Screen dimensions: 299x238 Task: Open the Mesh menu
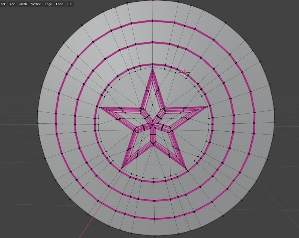(23, 4)
